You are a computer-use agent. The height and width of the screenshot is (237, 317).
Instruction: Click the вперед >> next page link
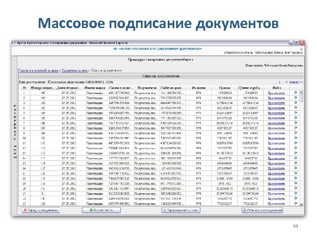pos(296,82)
